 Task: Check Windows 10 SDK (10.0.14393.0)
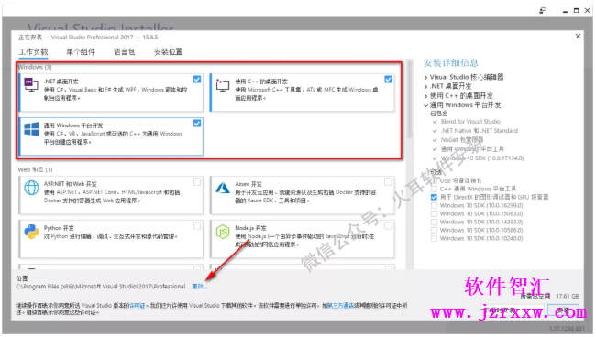point(434,222)
